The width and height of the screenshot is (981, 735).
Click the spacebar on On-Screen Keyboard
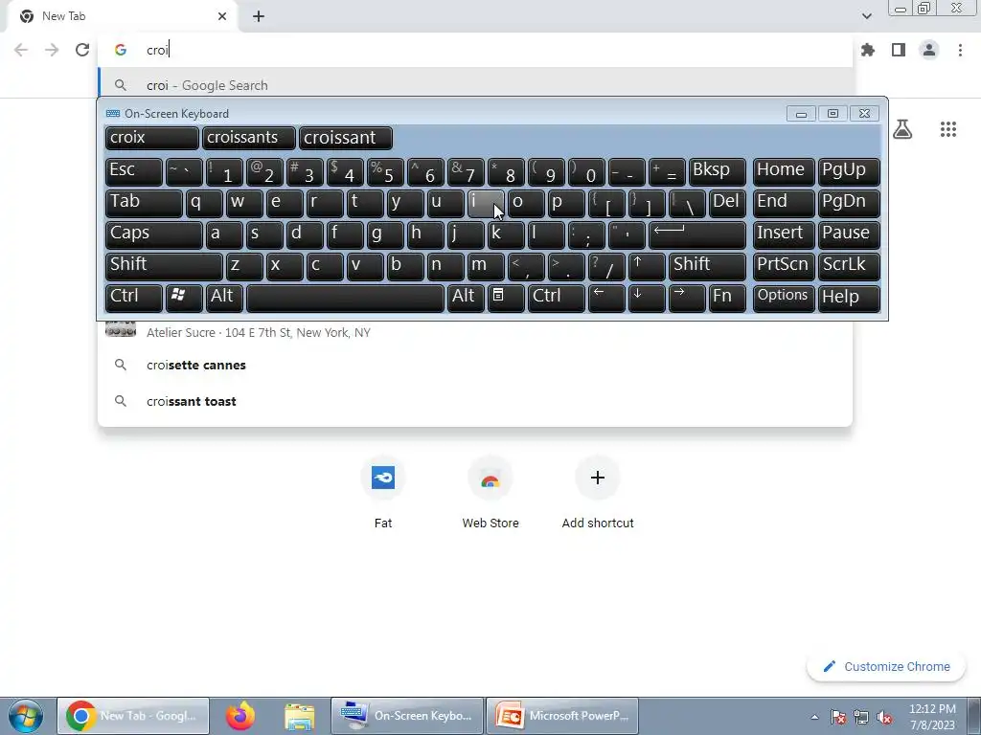tap(345, 298)
